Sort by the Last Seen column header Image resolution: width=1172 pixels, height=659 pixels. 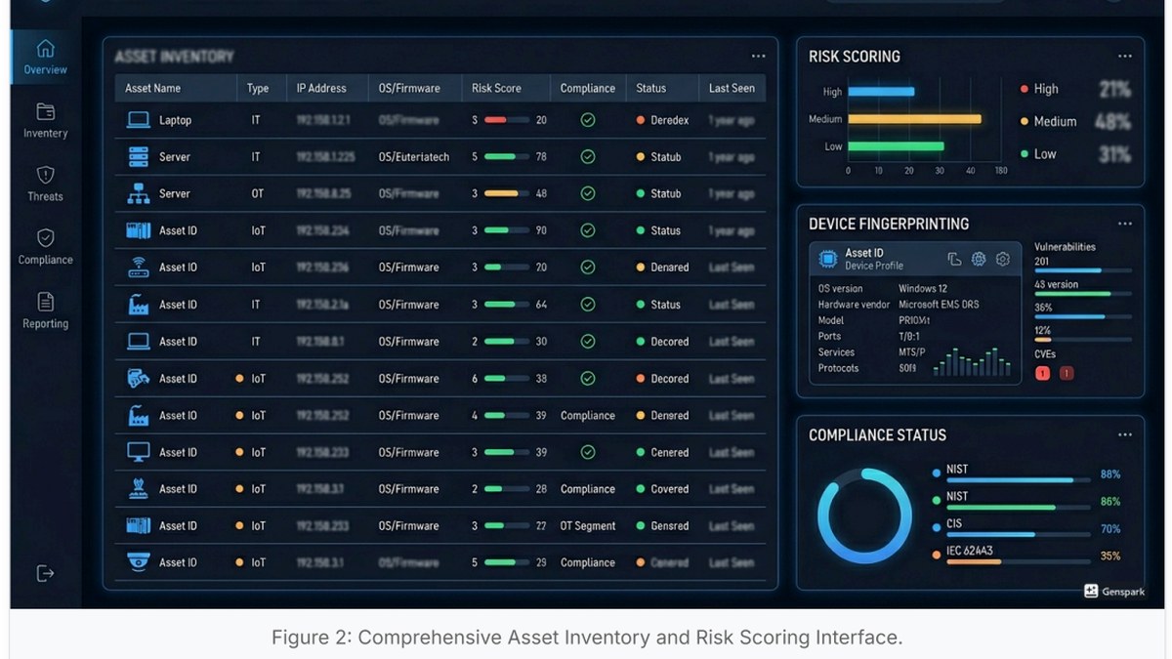732,88
